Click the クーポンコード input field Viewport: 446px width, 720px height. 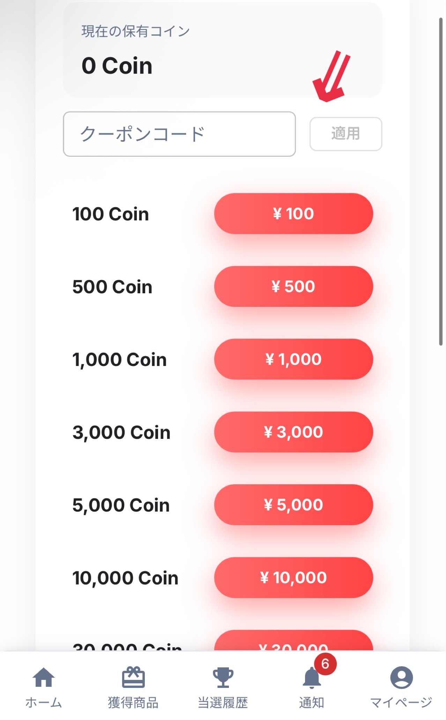pos(179,134)
